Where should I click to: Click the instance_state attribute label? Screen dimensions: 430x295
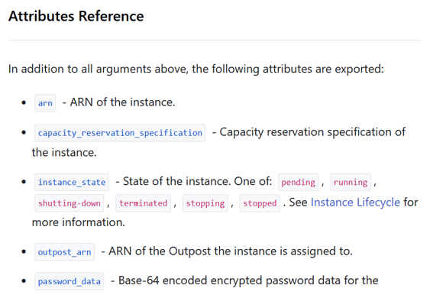pyautogui.click(x=72, y=182)
